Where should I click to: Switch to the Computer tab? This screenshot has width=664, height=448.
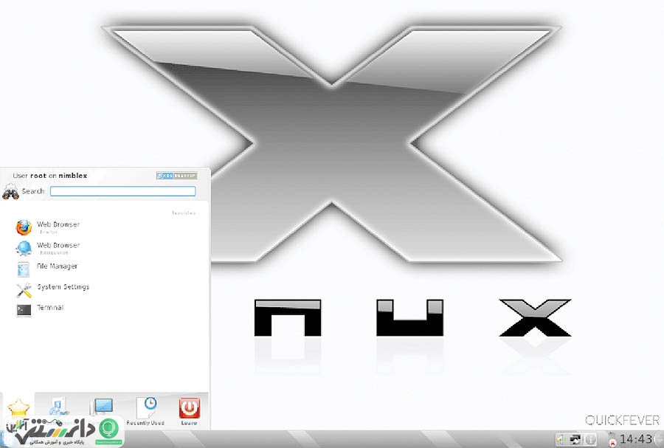pyautogui.click(x=102, y=409)
